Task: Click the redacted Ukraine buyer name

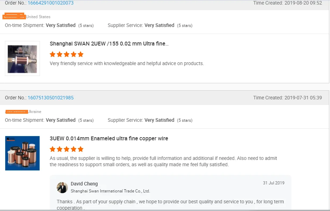Action: 16,112
